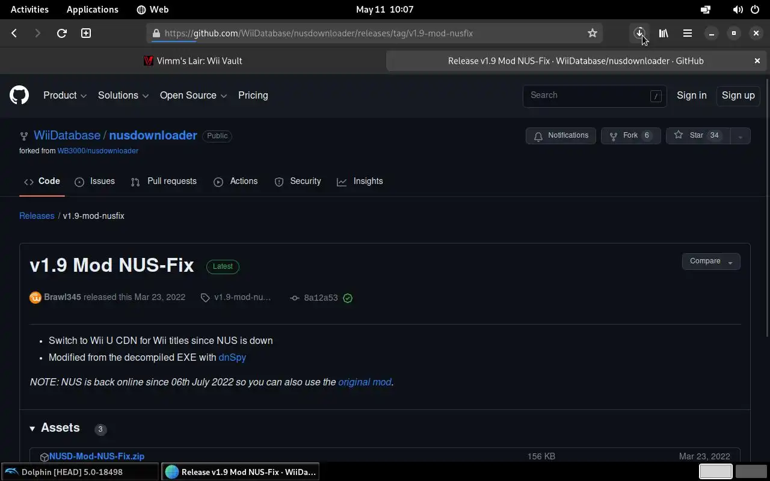770x481 pixels.
Task: Click the page vertical scrollbar
Action: pos(767,208)
